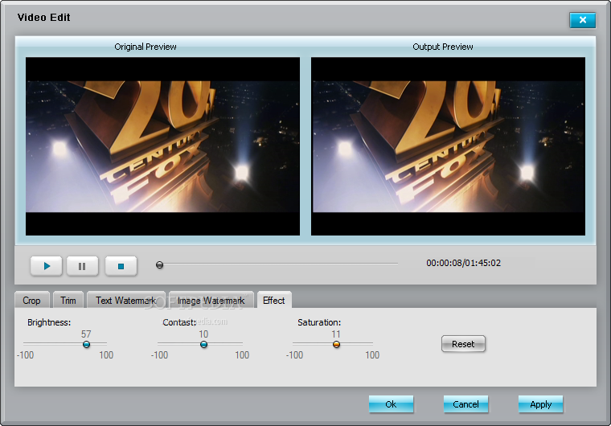Click the Brightness slider handle
The height and width of the screenshot is (426, 611).
point(87,345)
